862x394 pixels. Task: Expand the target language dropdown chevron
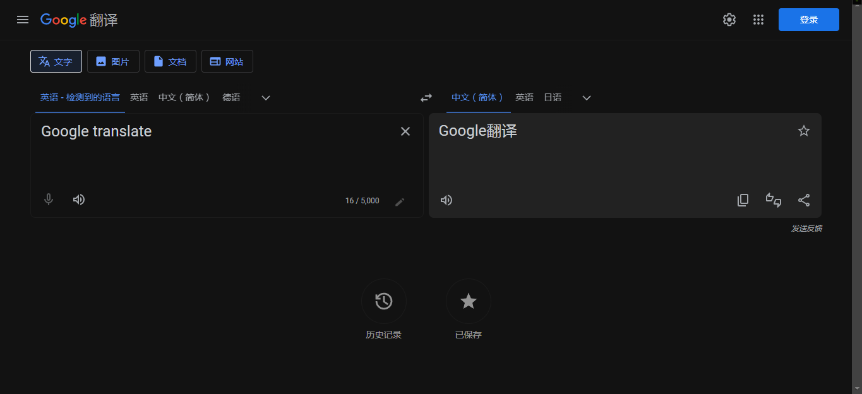pyautogui.click(x=587, y=98)
